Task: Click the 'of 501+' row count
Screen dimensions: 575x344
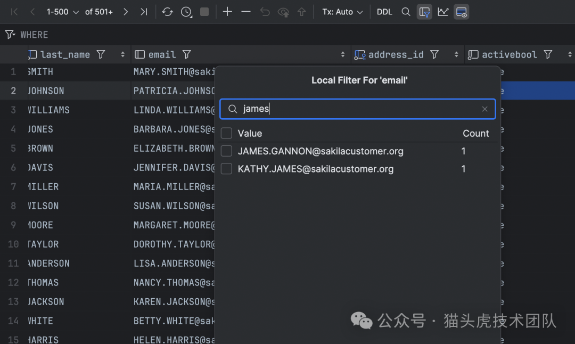Action: [x=98, y=12]
